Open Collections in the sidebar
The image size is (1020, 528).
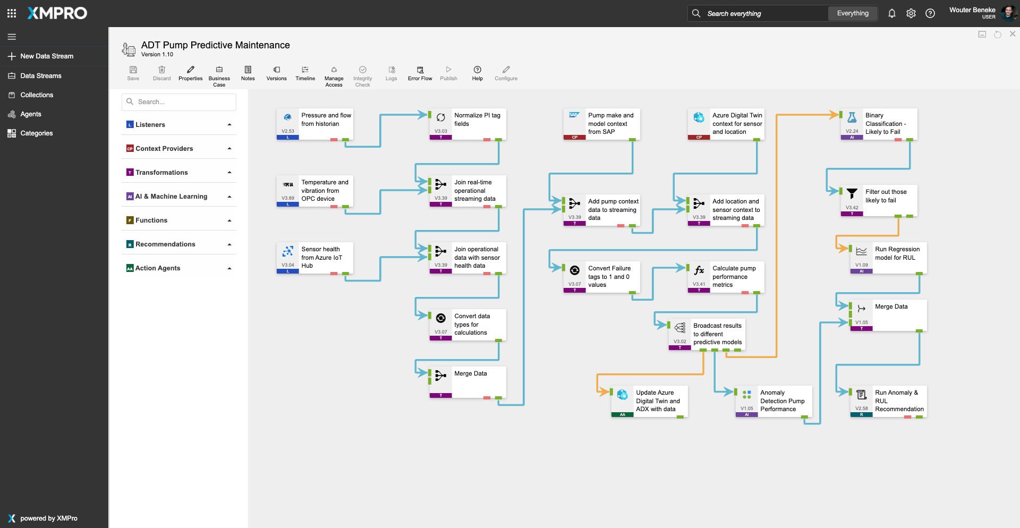37,95
